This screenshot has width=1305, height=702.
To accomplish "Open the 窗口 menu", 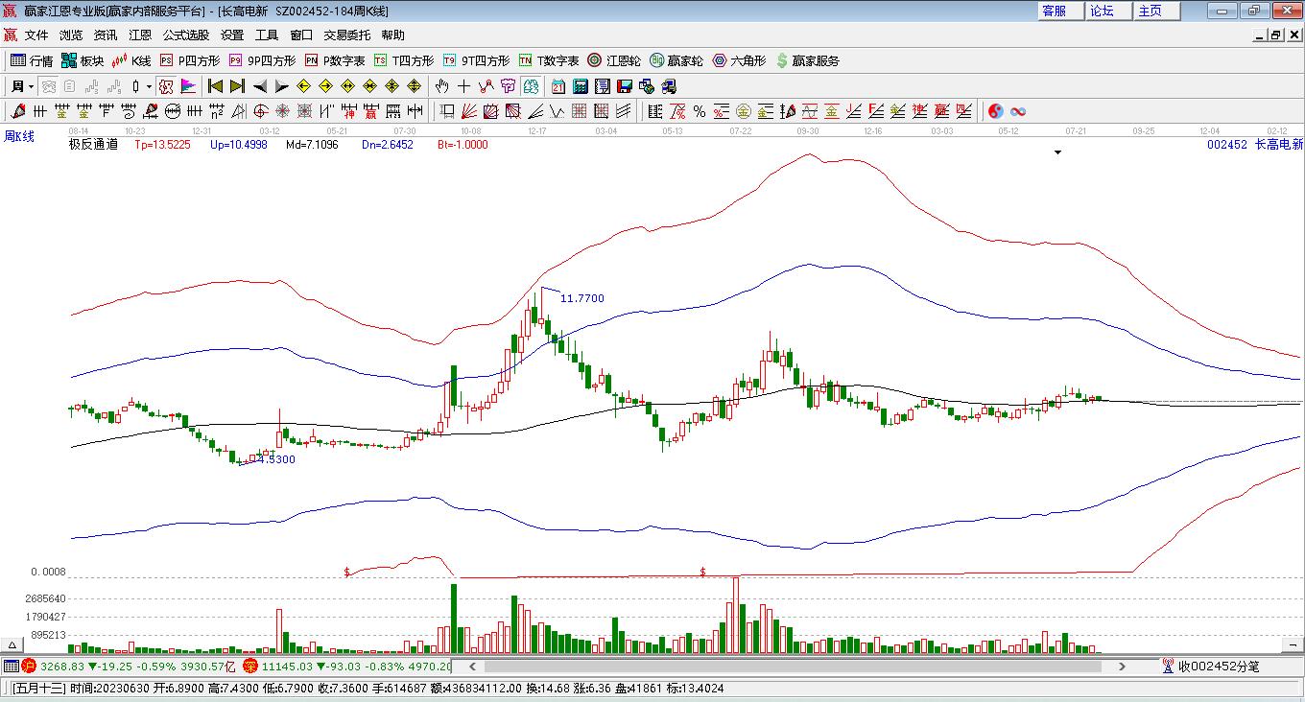I will click(x=301, y=35).
